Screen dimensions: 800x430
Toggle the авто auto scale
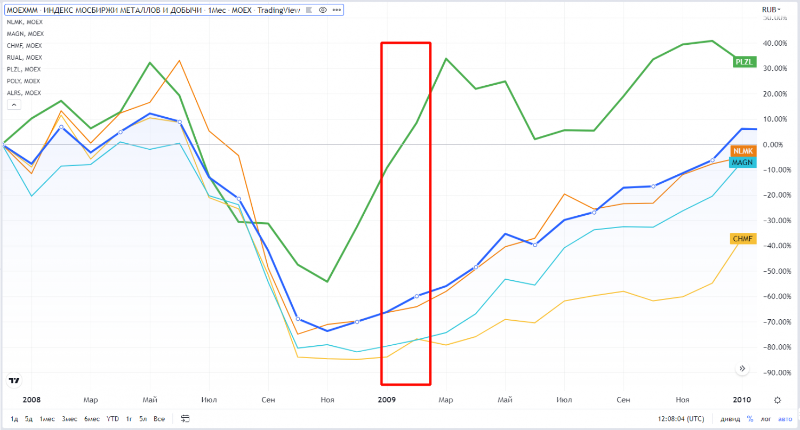point(785,419)
